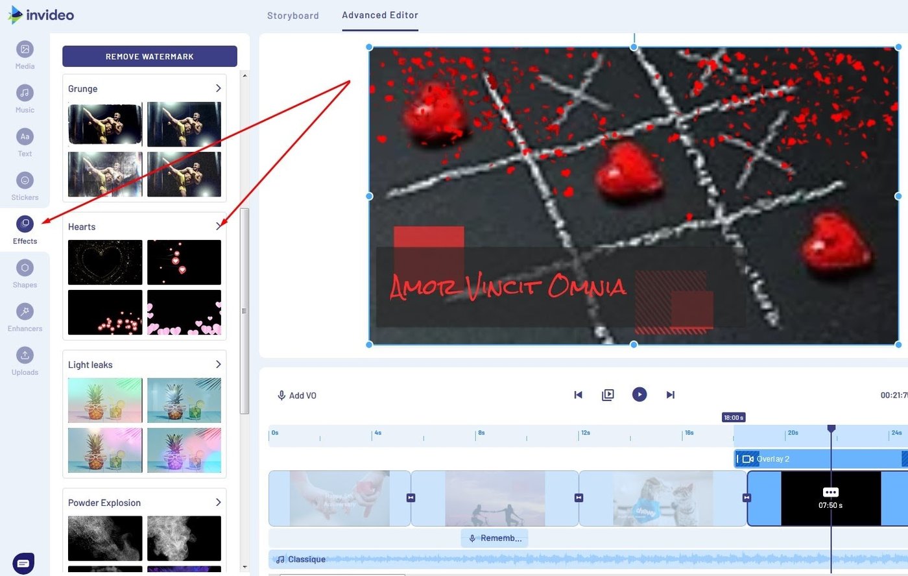The width and height of the screenshot is (908, 576).
Task: Expand the Powder Explosion category
Action: pyautogui.click(x=220, y=503)
